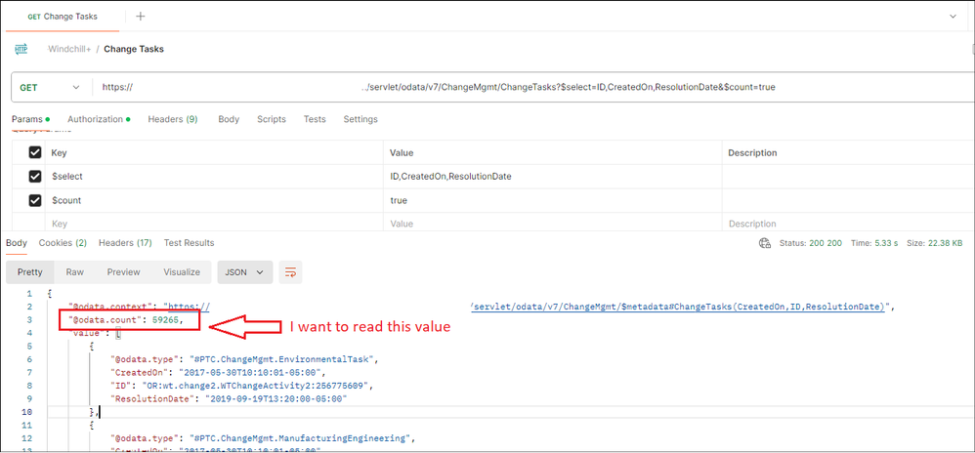Click the Windchill+ breadcrumb link
This screenshot has width=975, height=453.
click(69, 49)
